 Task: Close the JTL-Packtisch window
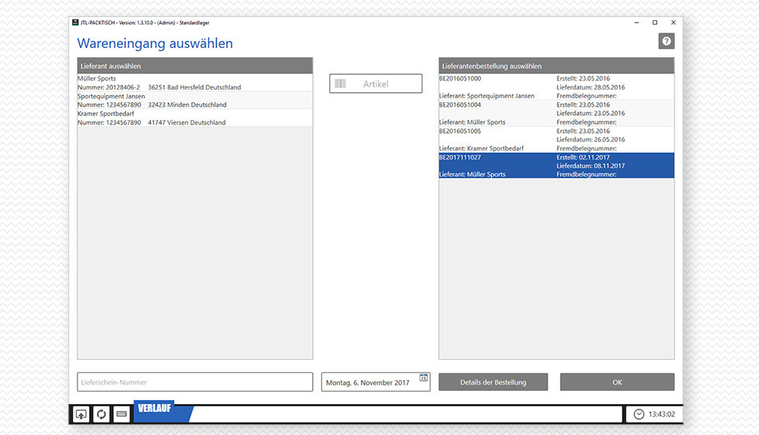673,22
